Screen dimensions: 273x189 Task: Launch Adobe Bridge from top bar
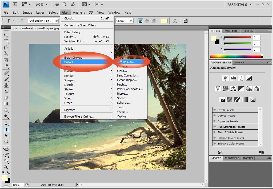click(x=15, y=5)
